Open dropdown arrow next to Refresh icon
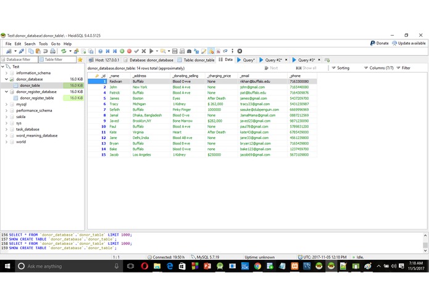The height and width of the screenshot is (304, 429). (x=70, y=51)
